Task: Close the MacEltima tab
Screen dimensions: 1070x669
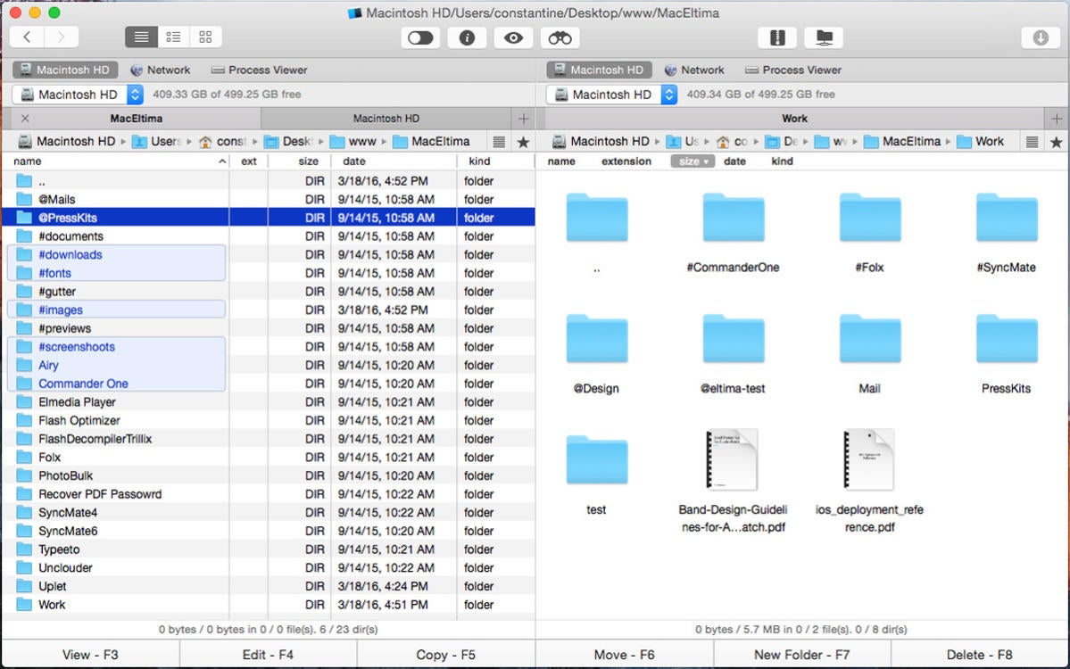Action: (25, 119)
